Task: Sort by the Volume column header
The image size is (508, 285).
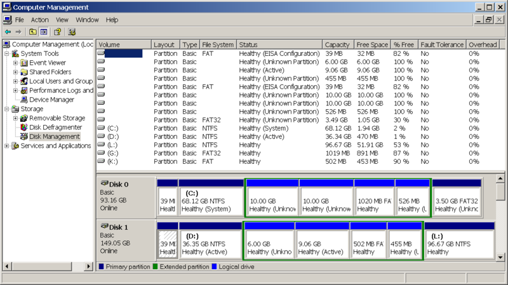Action: click(124, 44)
